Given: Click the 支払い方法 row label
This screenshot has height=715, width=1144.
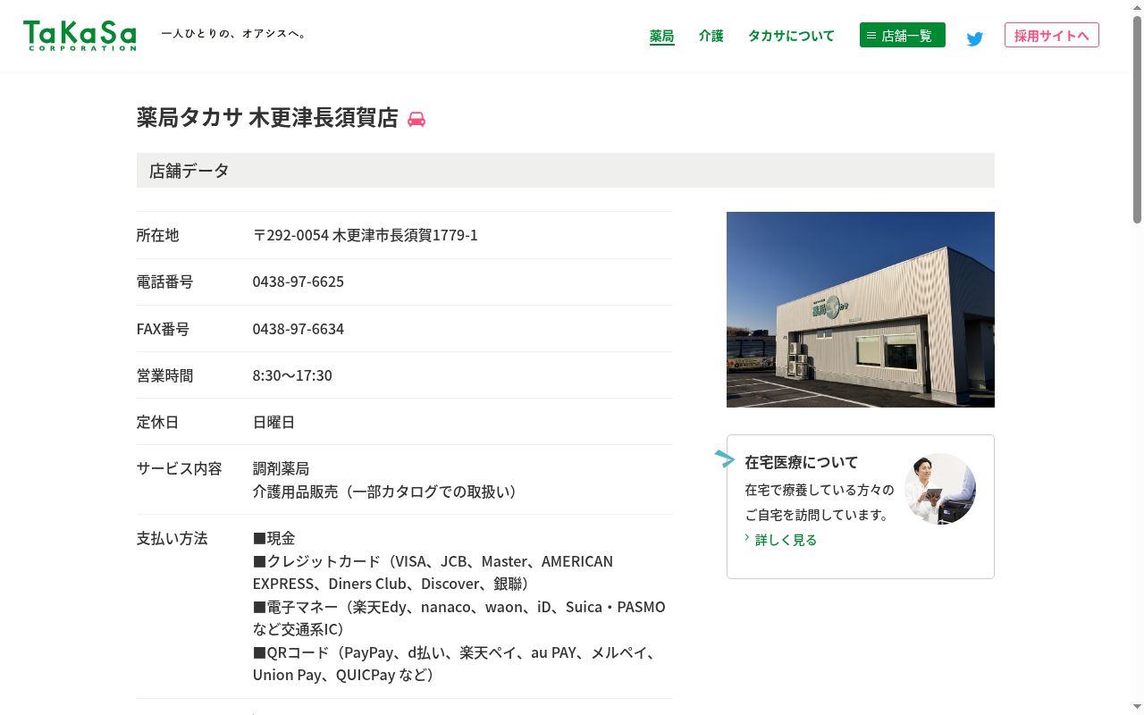Looking at the screenshot, I should [172, 538].
